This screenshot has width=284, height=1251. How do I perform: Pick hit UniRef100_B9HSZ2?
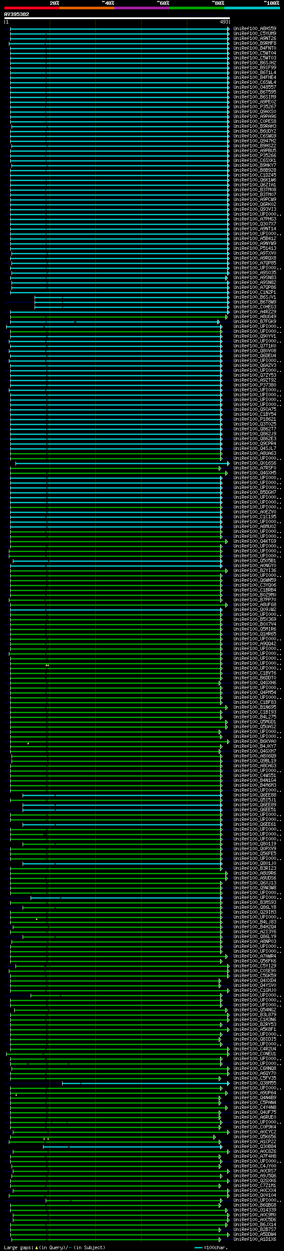[255, 146]
